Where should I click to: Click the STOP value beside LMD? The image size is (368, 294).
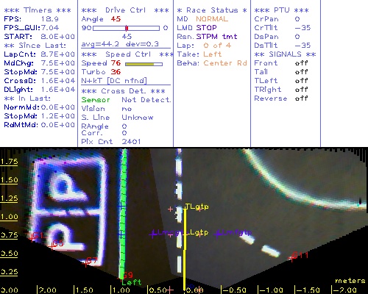coord(206,28)
